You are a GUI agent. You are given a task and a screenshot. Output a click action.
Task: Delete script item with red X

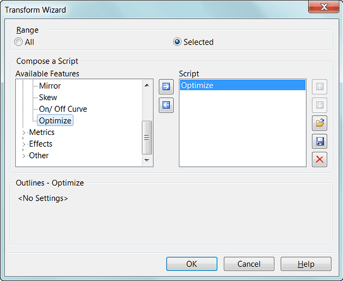pyautogui.click(x=319, y=159)
